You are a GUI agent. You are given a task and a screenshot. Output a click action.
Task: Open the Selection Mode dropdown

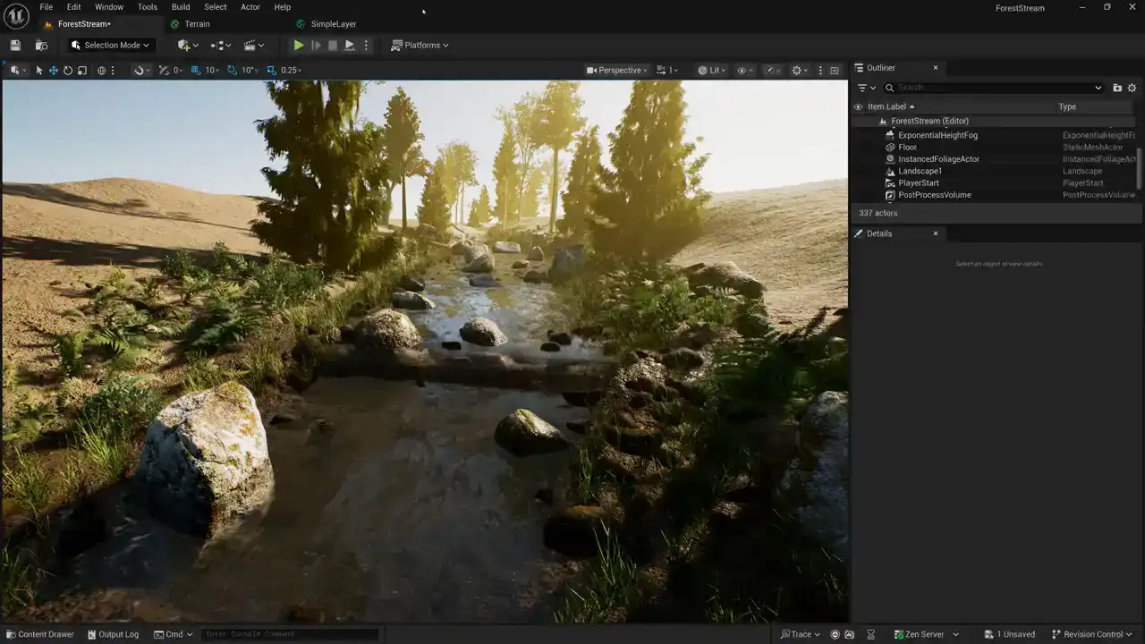pos(111,45)
